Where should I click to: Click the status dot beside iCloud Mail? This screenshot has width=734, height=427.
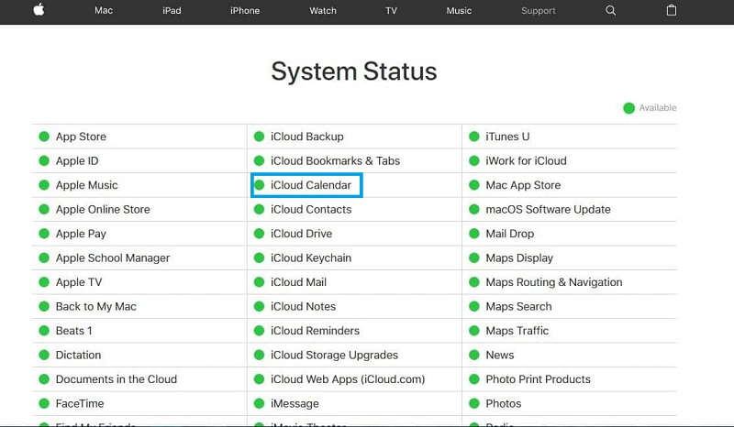[259, 282]
